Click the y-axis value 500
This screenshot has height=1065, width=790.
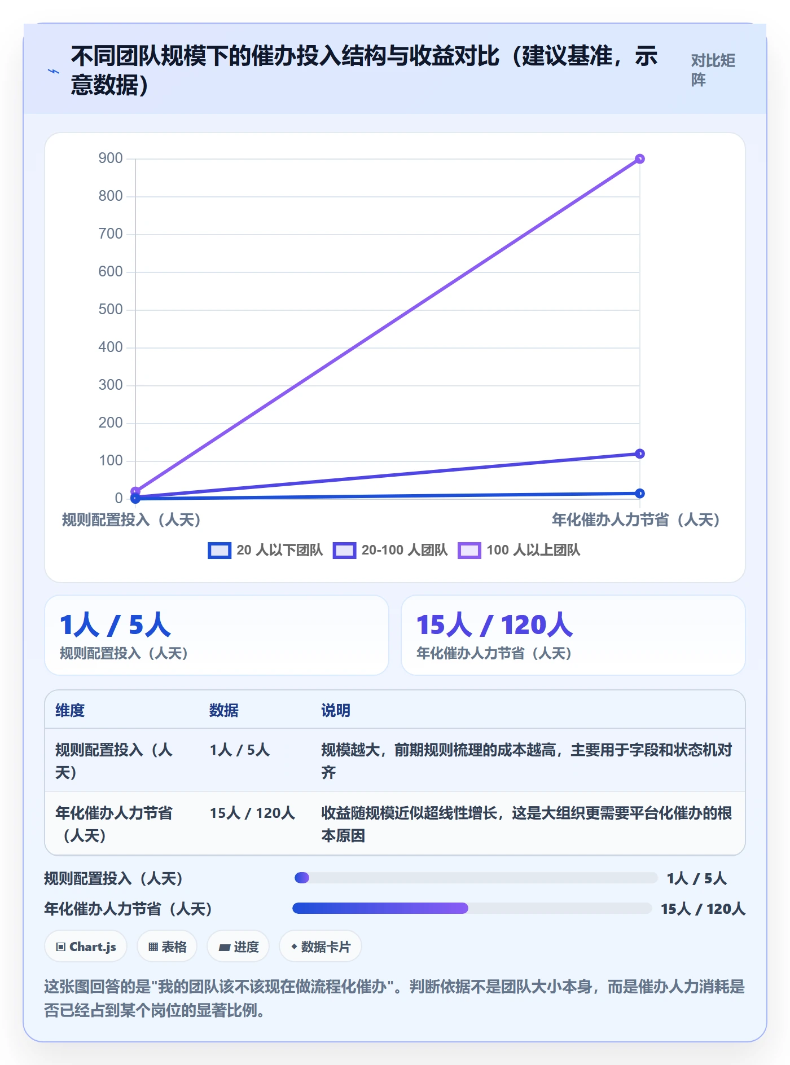point(111,309)
